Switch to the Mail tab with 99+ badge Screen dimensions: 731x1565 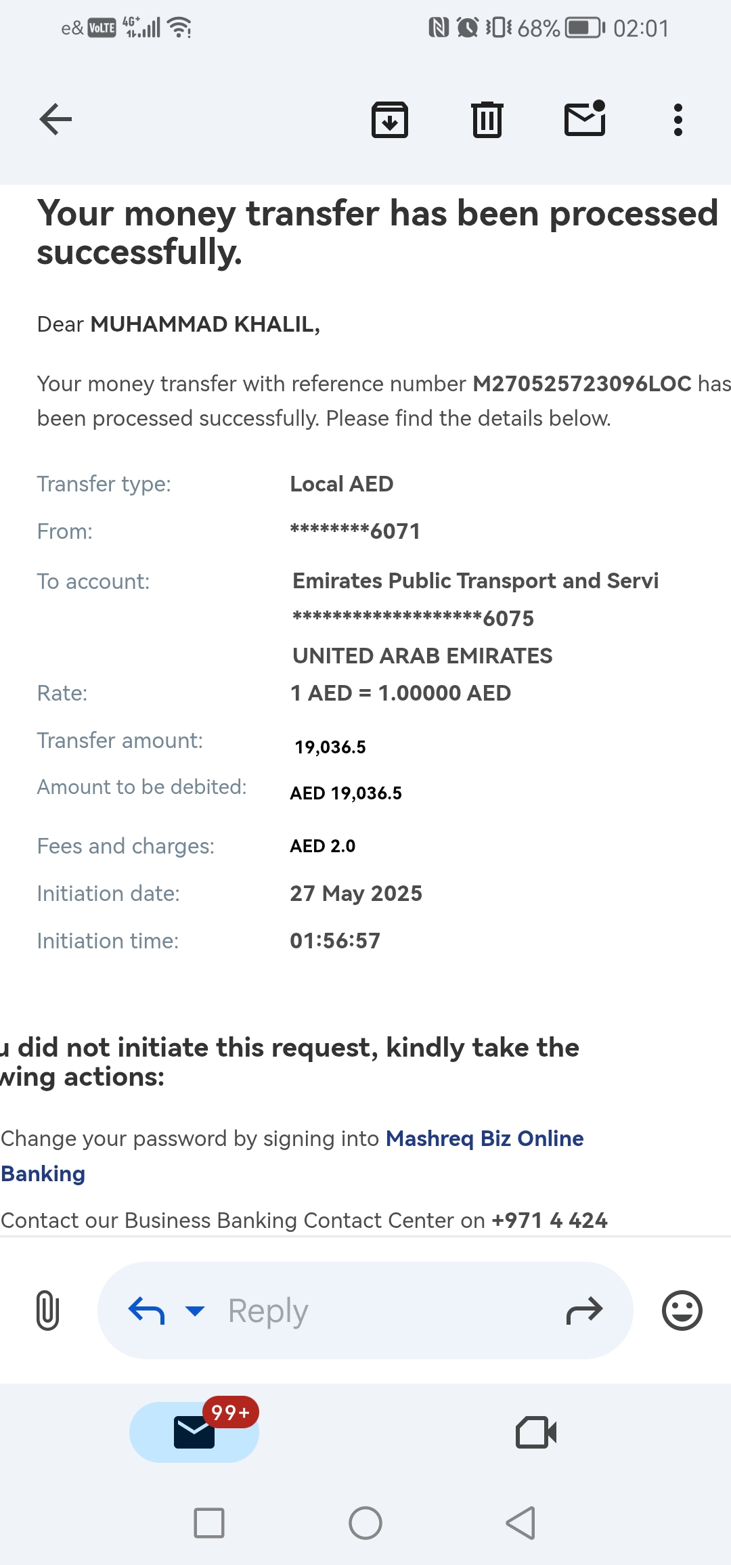tap(194, 1432)
